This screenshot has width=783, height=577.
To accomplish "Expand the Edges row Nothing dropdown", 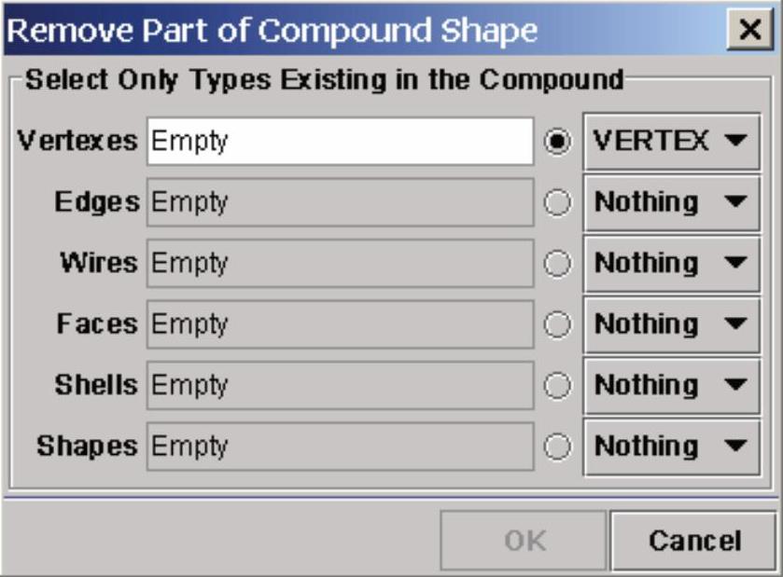I will pyautogui.click(x=672, y=202).
